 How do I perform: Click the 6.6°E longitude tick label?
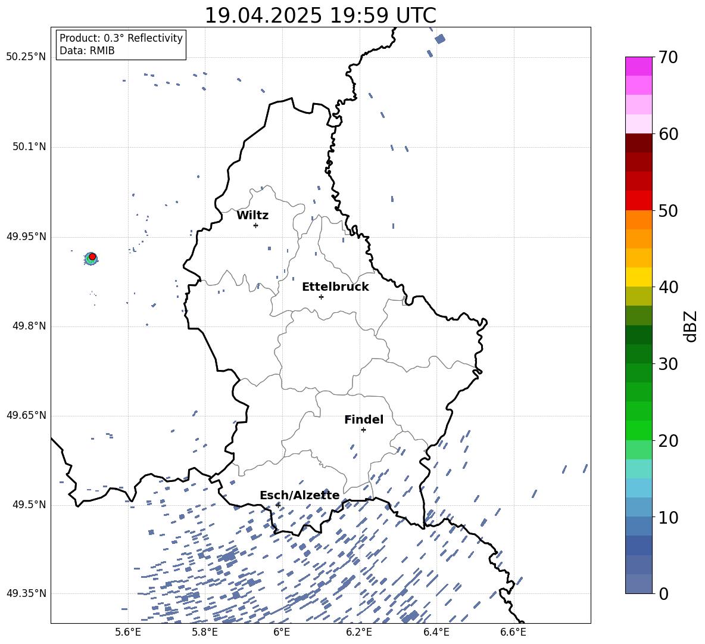(x=513, y=632)
